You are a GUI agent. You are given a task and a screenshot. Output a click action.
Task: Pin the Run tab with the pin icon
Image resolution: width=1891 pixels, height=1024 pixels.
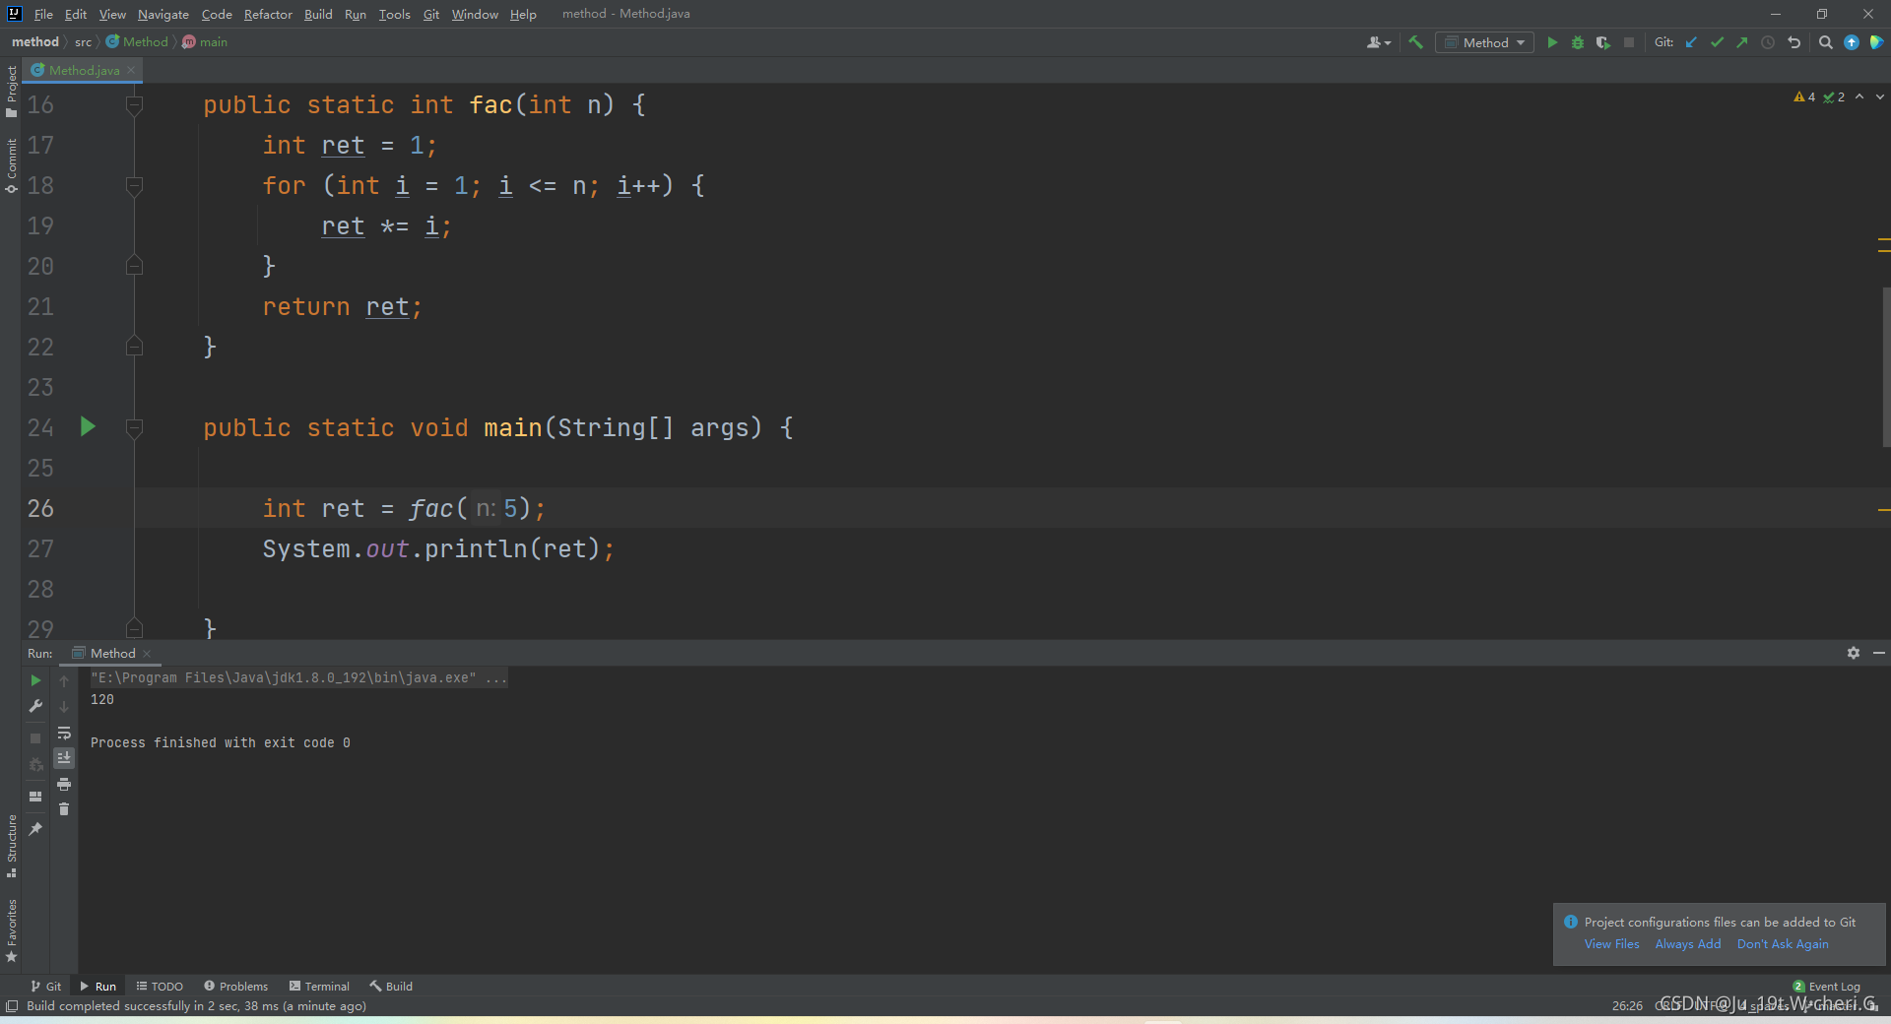point(35,829)
